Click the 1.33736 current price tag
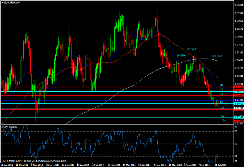This screenshot has height=167, width=244. coord(239,108)
